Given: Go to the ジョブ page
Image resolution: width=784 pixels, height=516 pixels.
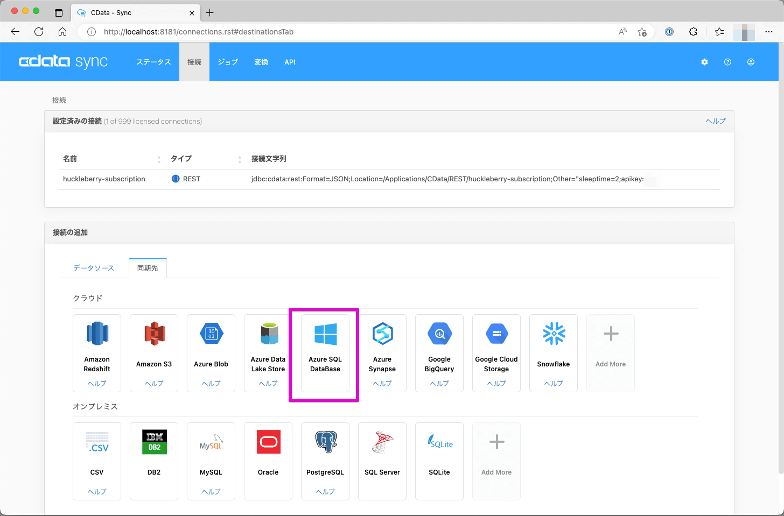Looking at the screenshot, I should [x=228, y=62].
